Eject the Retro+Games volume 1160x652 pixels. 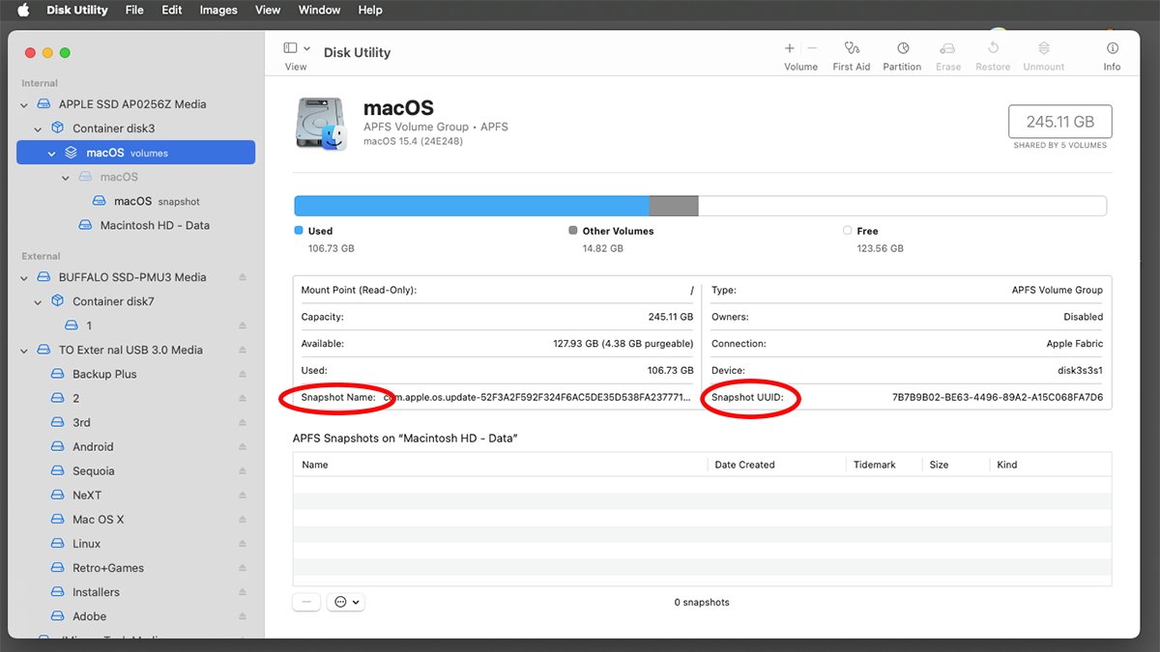click(243, 567)
